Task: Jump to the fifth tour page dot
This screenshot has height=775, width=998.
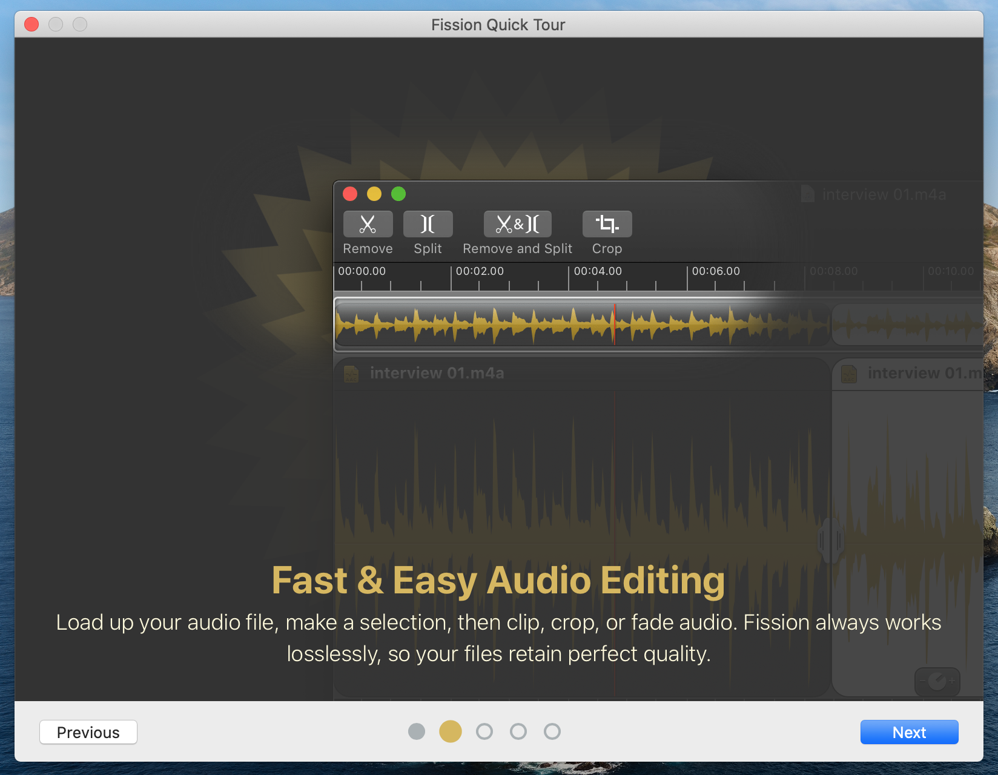Action: [x=552, y=731]
